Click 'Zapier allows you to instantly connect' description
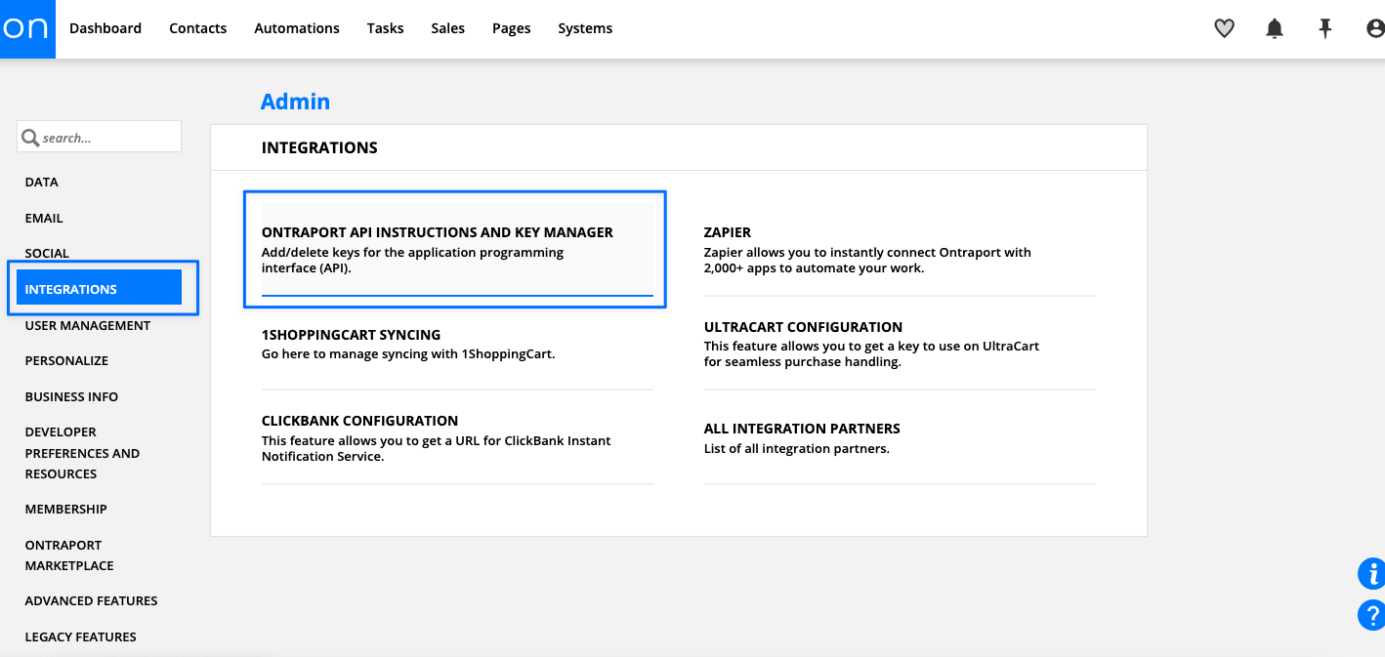1385x657 pixels. point(867,260)
